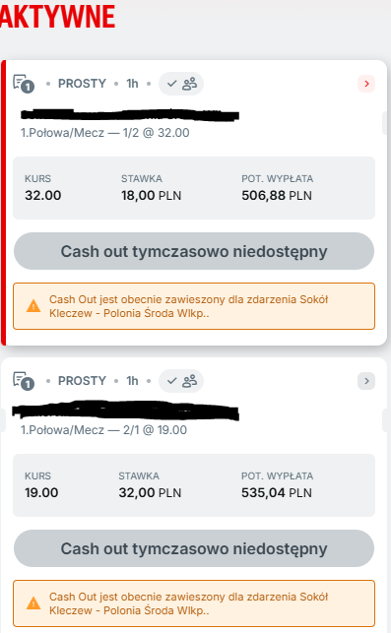Expand first coupon with red chevron arrow
The image size is (391, 633).
click(366, 84)
